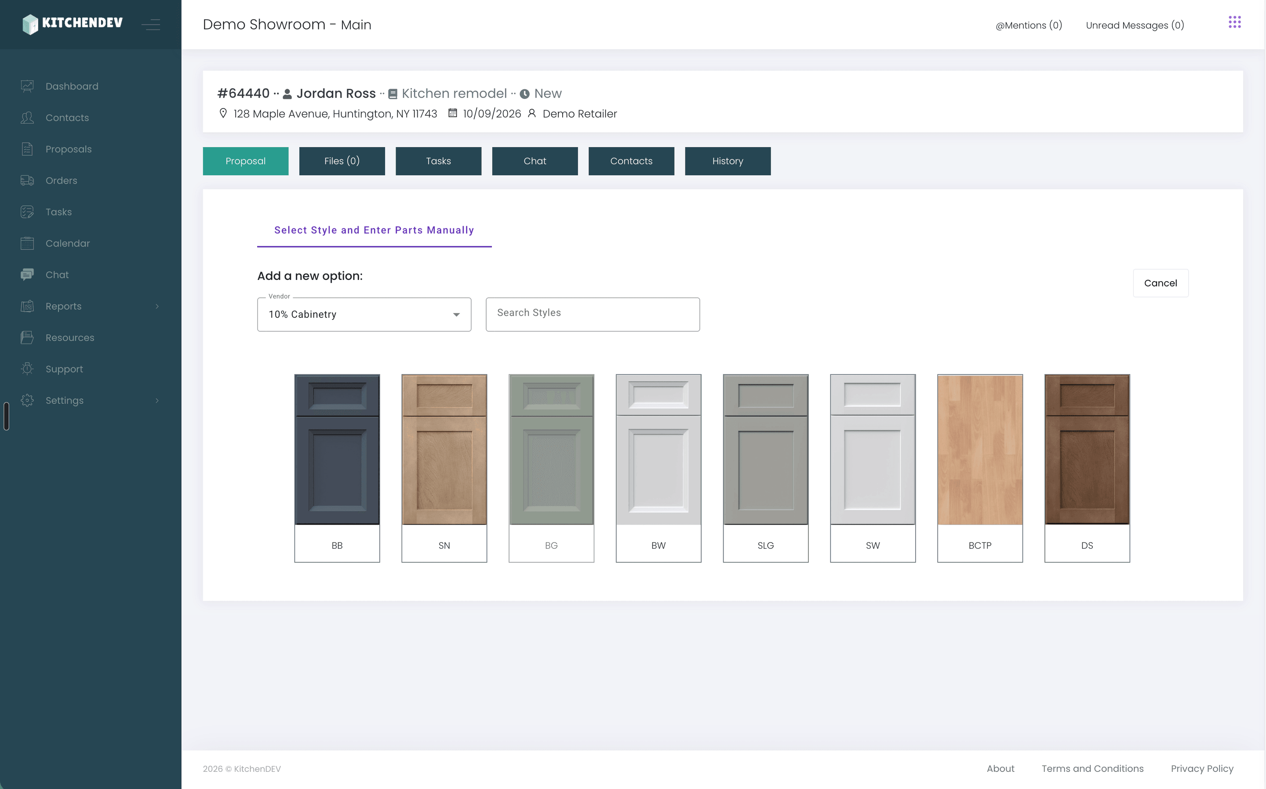Viewport: 1266px width, 789px height.
Task: Click the Cancel button
Action: 1160,283
